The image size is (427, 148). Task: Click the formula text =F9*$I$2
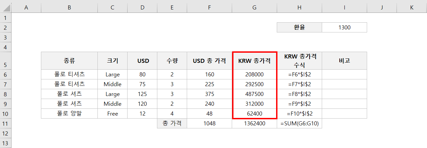pos(299,104)
